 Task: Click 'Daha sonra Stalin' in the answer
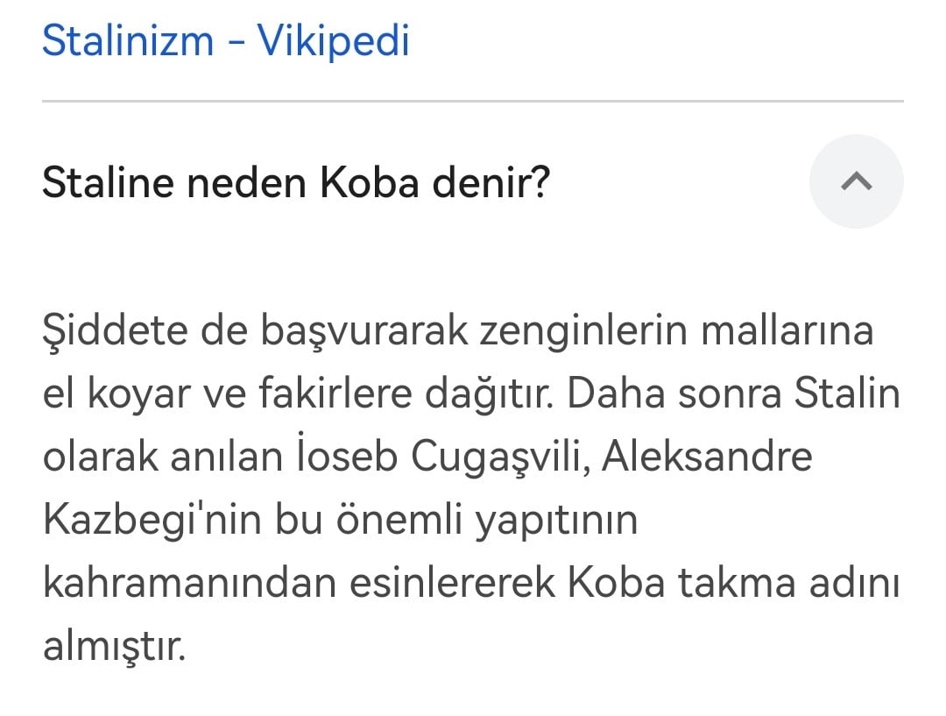coord(734,393)
